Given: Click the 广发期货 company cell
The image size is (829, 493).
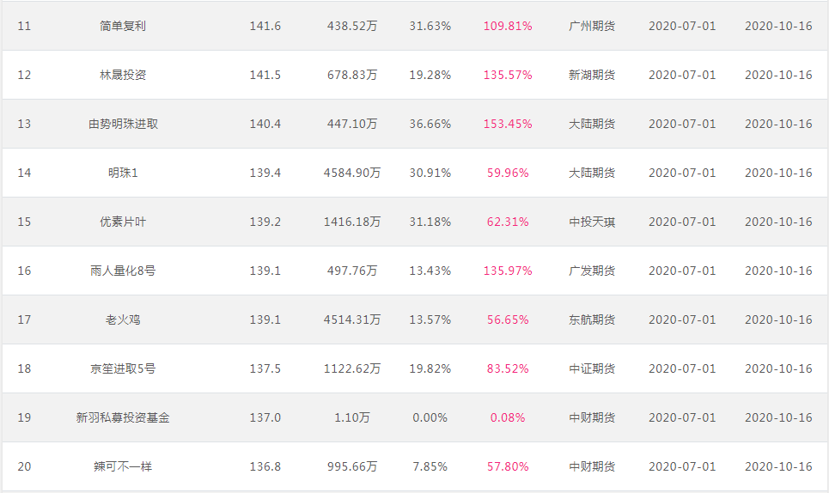Looking at the screenshot, I should [x=592, y=271].
